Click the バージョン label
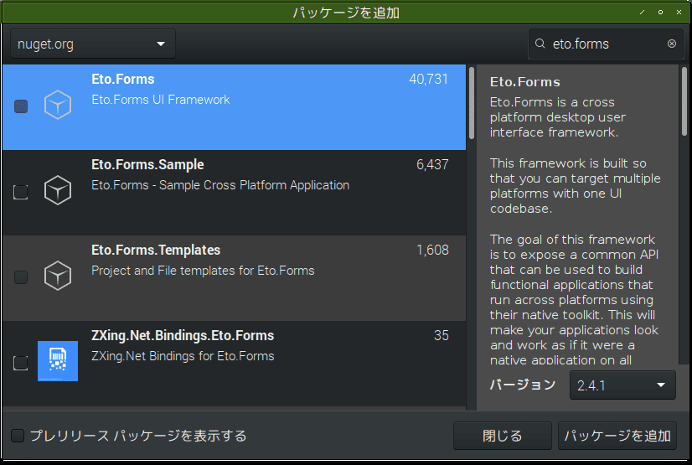This screenshot has width=692, height=465. point(523,385)
